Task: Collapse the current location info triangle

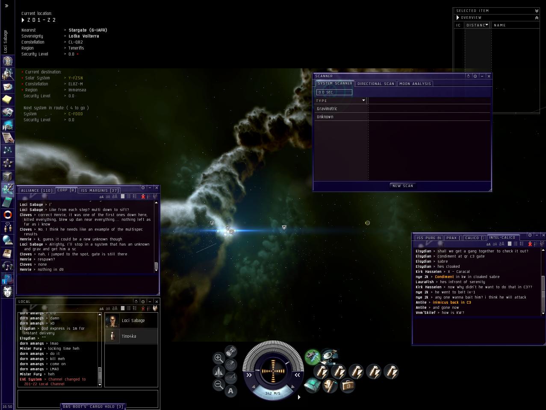Action: click(x=23, y=20)
